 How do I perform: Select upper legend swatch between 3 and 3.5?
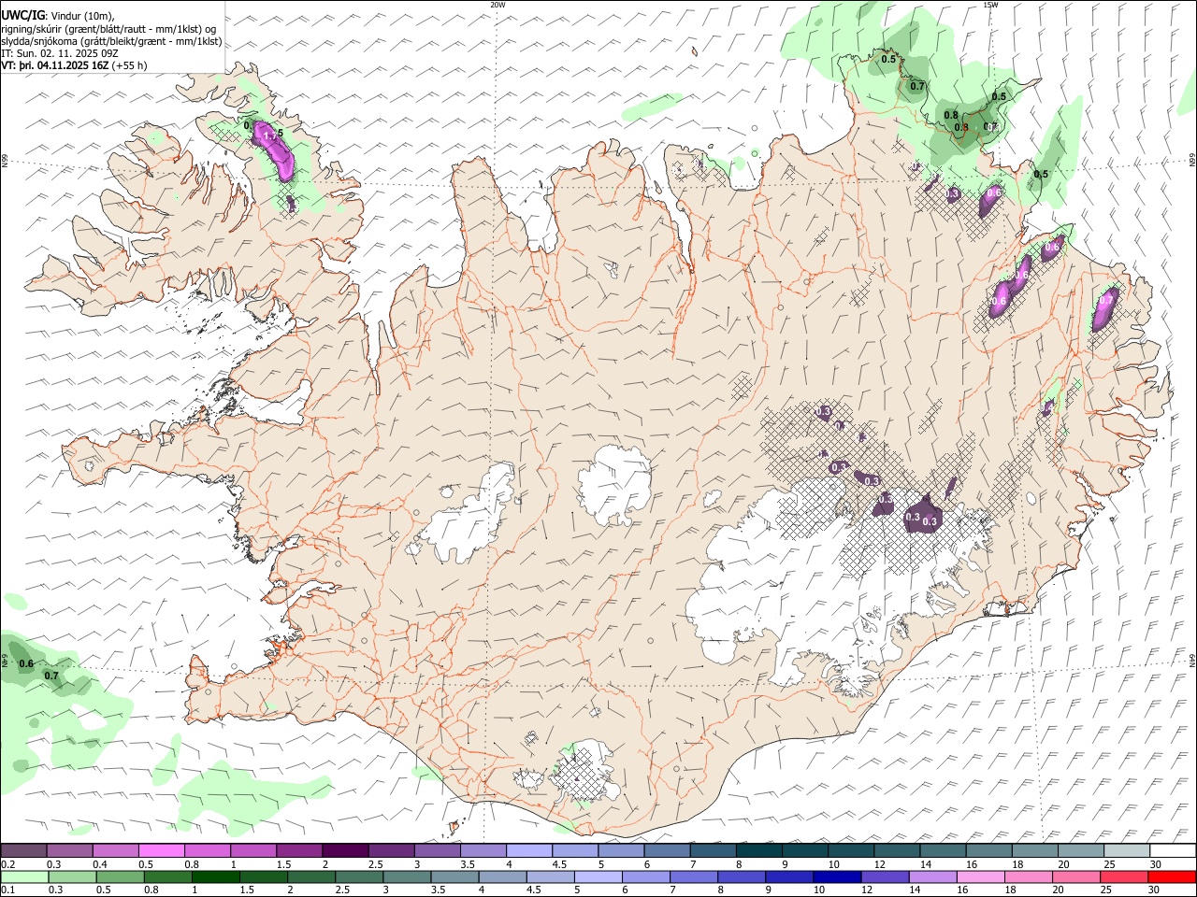(x=436, y=850)
